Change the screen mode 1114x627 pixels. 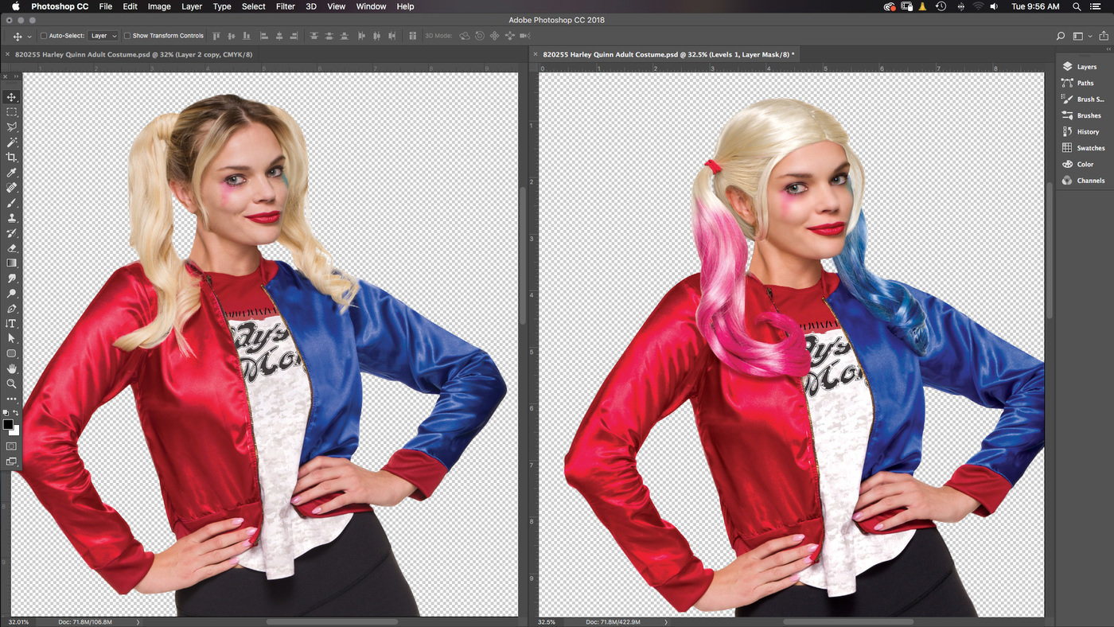click(11, 461)
